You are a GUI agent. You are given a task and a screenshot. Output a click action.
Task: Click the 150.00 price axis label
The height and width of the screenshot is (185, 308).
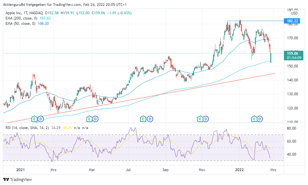click(x=293, y=66)
